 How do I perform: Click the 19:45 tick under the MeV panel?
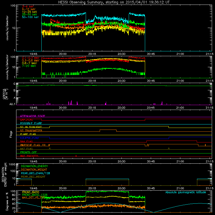[33, 81]
